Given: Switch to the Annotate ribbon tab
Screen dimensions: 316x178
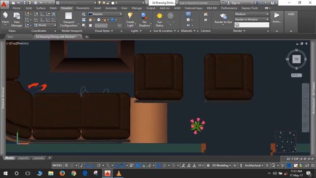Looking at the screenshot, I should [x=111, y=8].
